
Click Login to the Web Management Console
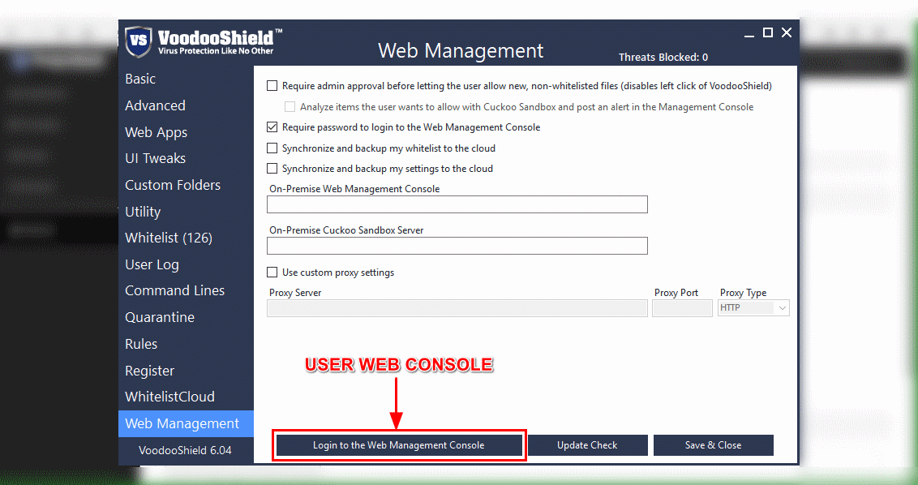click(399, 445)
